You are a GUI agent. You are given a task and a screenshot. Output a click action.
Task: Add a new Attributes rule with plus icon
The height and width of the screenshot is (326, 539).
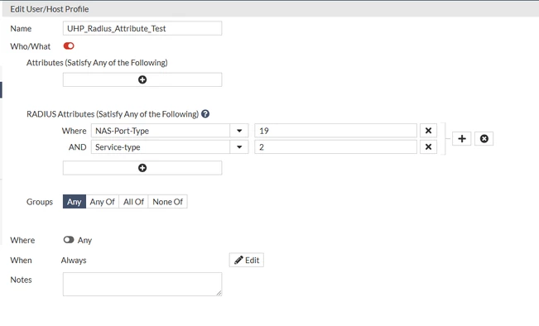click(x=142, y=79)
